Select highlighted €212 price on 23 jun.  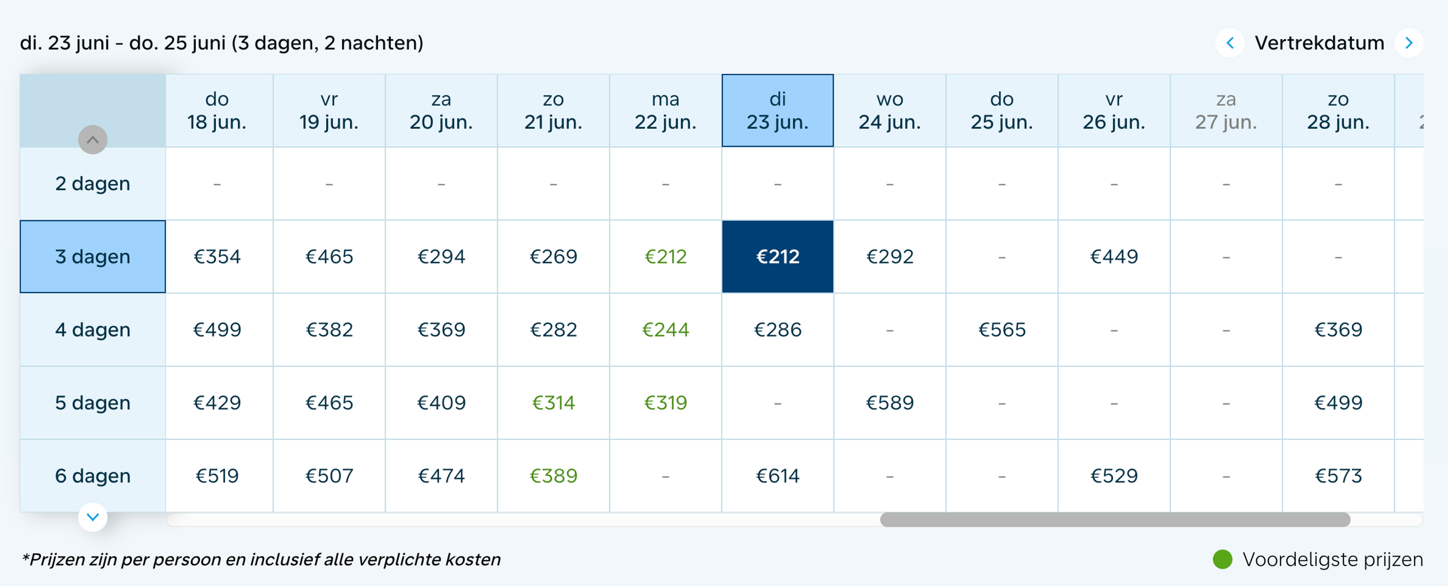tap(778, 257)
